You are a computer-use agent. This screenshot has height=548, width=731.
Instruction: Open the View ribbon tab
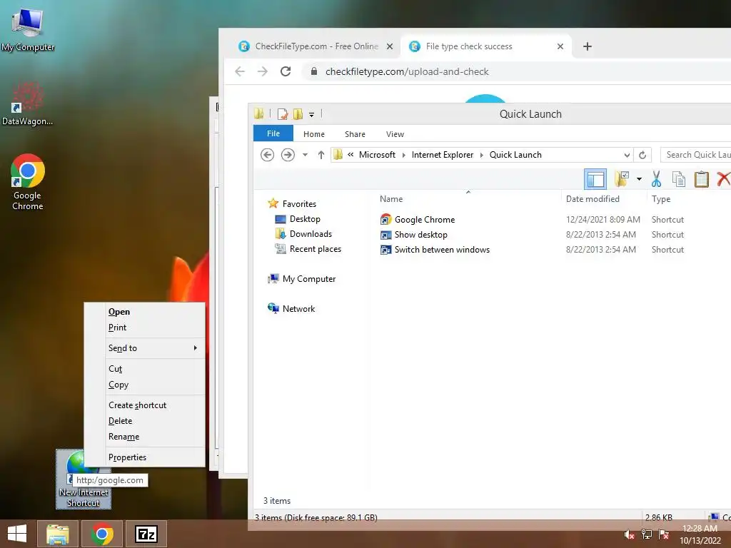click(x=395, y=134)
